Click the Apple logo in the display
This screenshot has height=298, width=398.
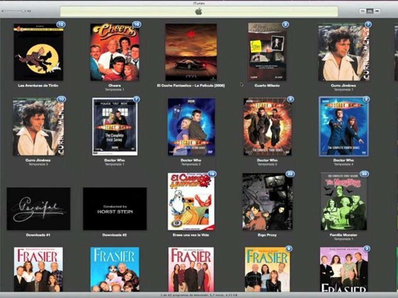pyautogui.click(x=199, y=12)
